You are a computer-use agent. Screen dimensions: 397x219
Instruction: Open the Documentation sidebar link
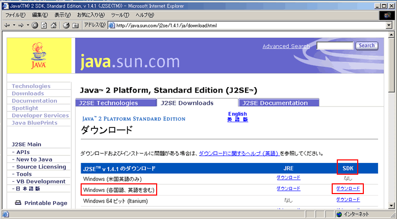[34, 101]
